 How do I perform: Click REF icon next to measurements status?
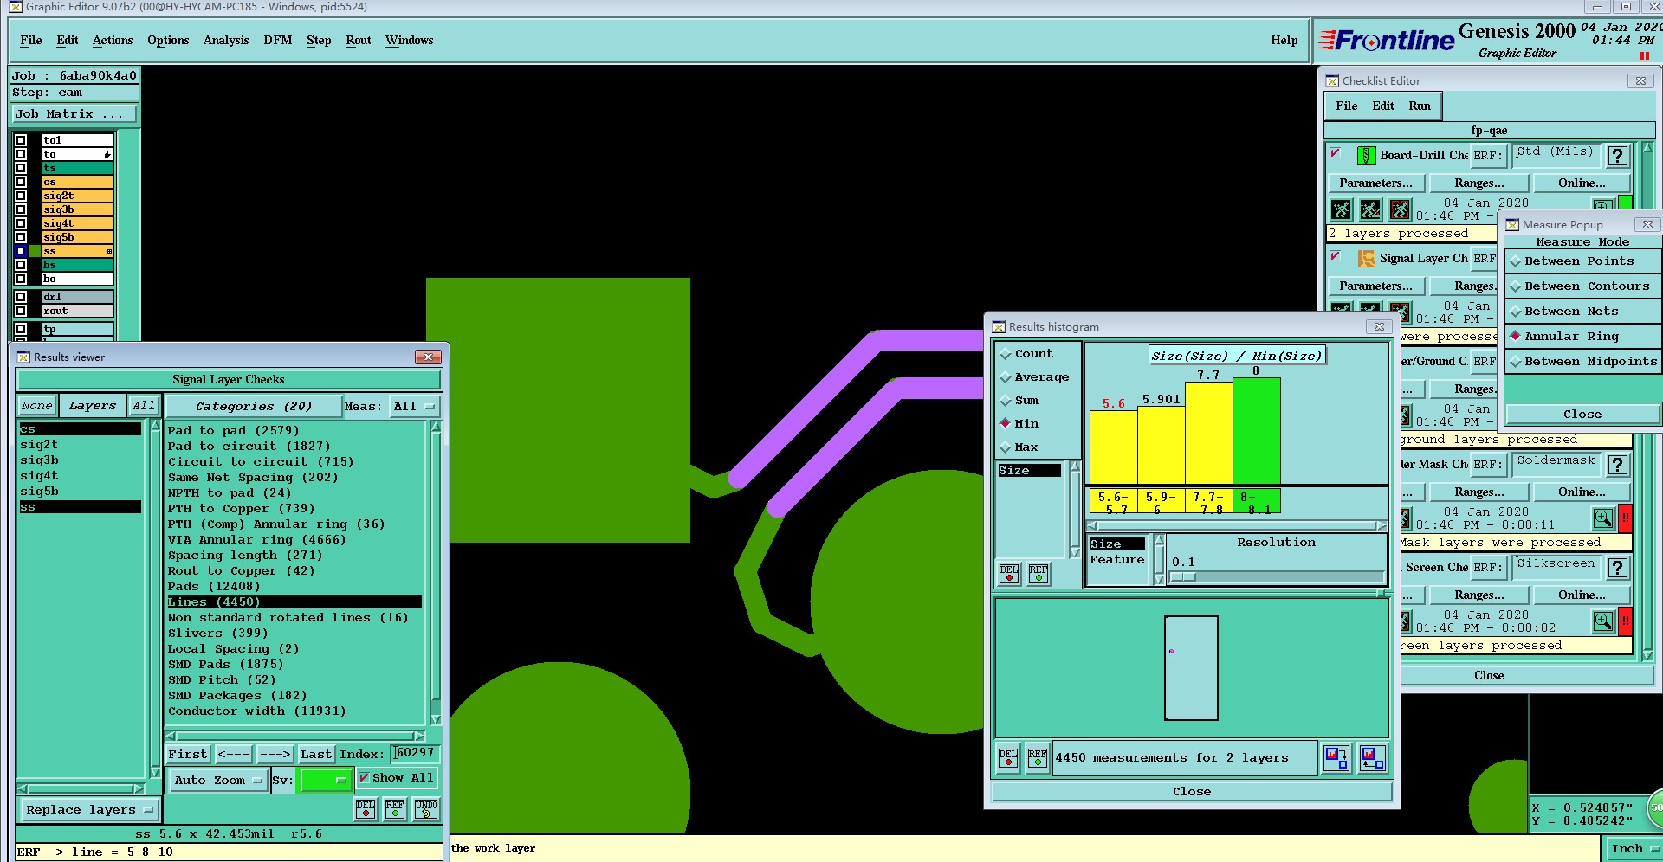pyautogui.click(x=1038, y=758)
